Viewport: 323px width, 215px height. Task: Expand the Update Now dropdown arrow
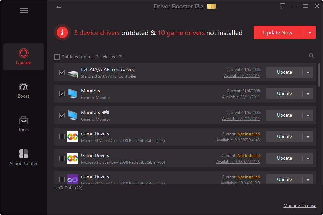click(x=309, y=32)
